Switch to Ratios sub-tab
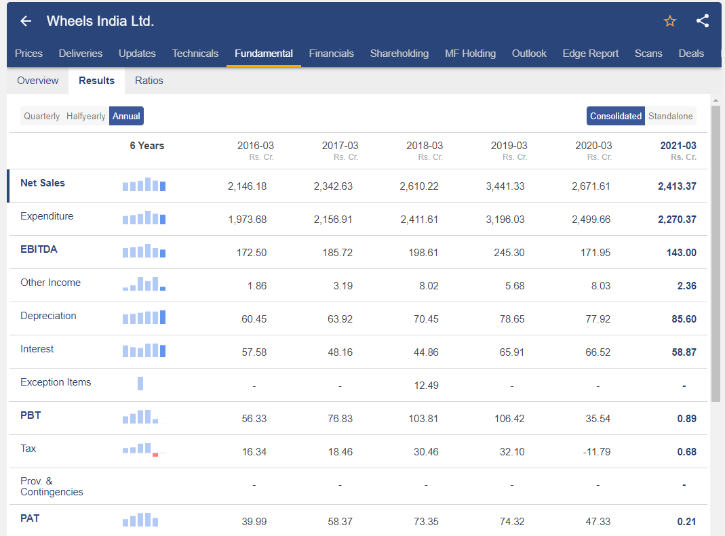The height and width of the screenshot is (536, 725). coord(149,81)
